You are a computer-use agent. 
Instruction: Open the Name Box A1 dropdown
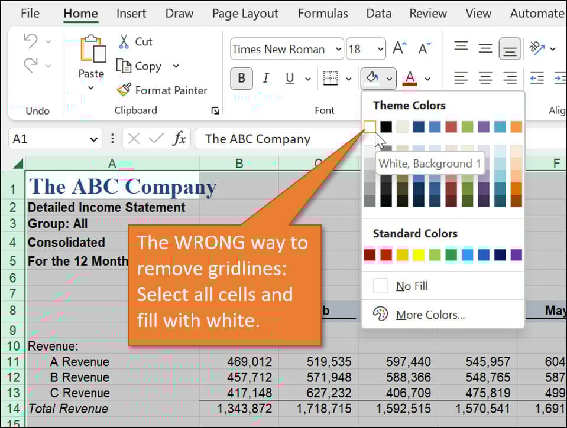pos(93,139)
